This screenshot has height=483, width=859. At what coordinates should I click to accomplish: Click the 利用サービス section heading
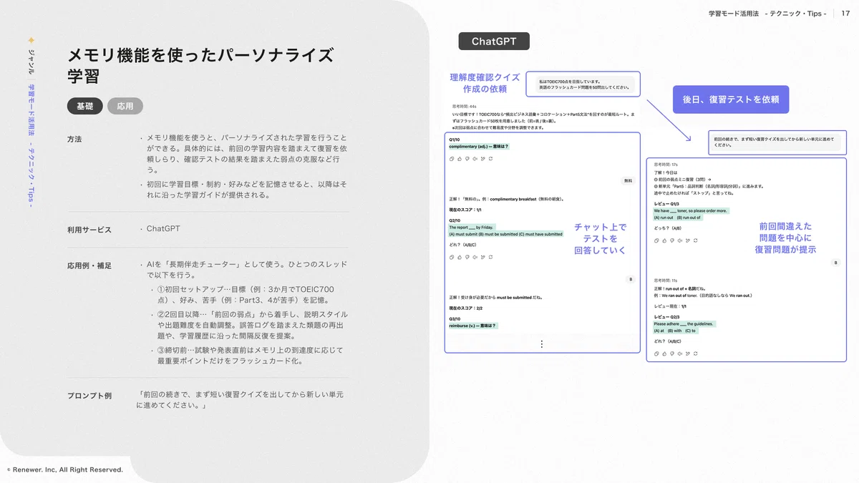(89, 230)
